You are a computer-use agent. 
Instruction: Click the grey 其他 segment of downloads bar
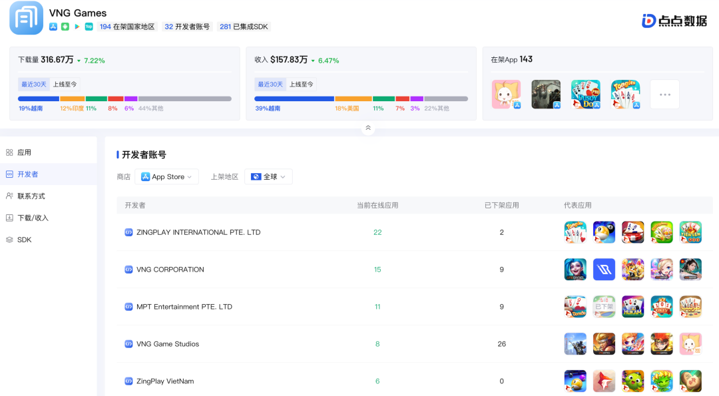[x=185, y=99]
